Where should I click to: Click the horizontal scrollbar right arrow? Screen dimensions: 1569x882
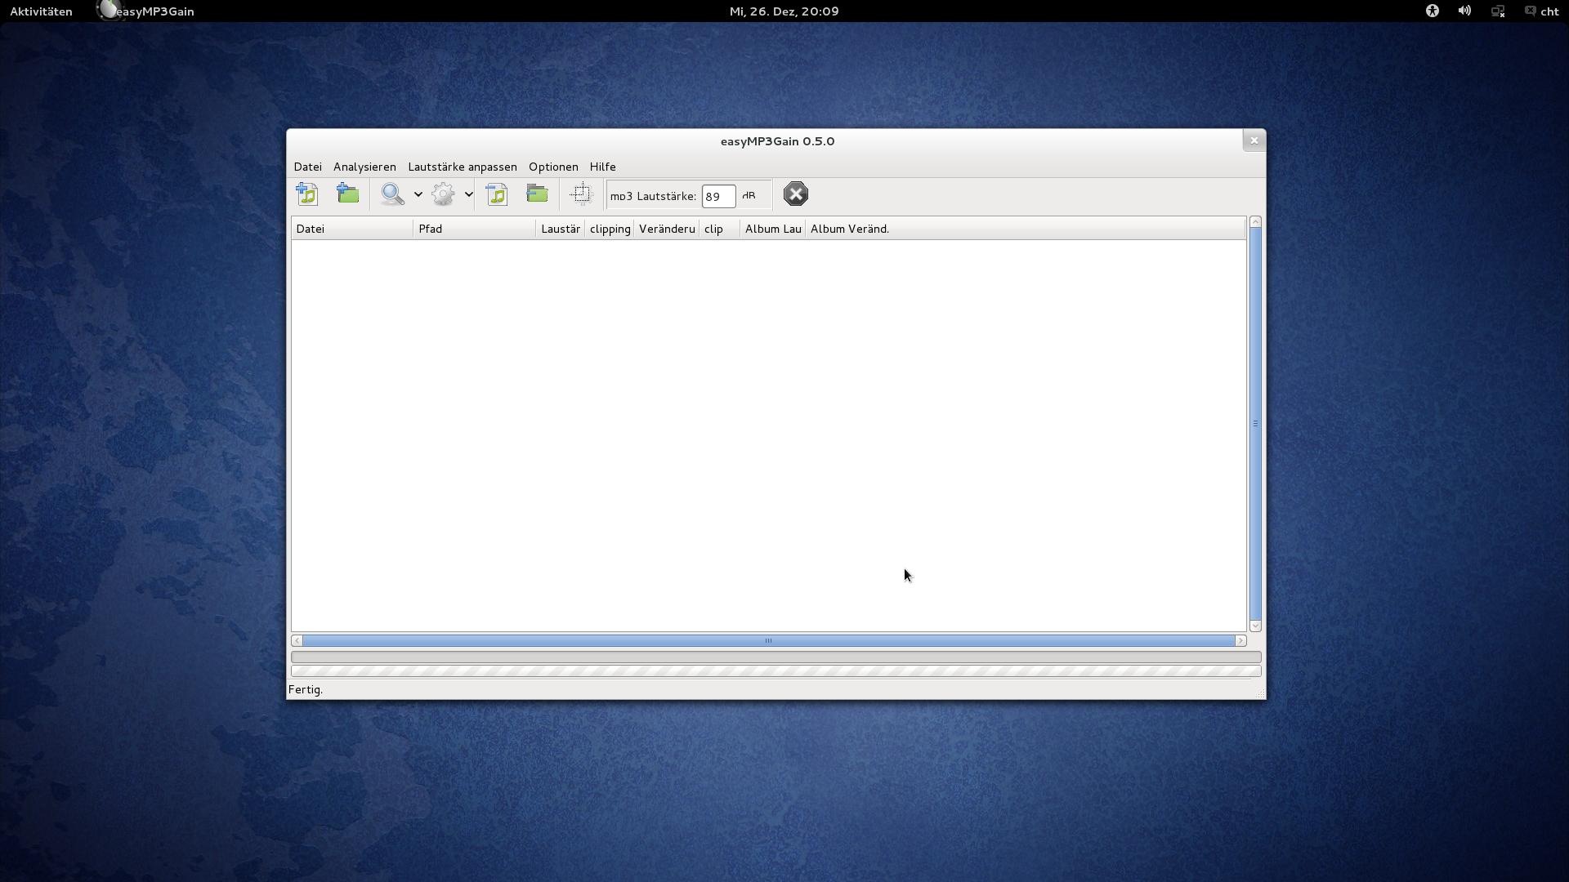tap(1240, 640)
